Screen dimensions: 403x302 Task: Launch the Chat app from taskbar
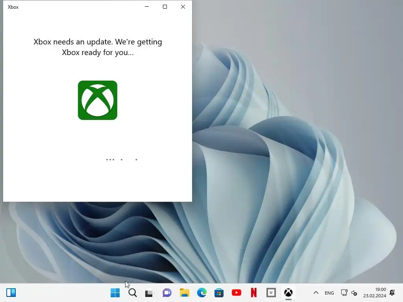(167, 293)
